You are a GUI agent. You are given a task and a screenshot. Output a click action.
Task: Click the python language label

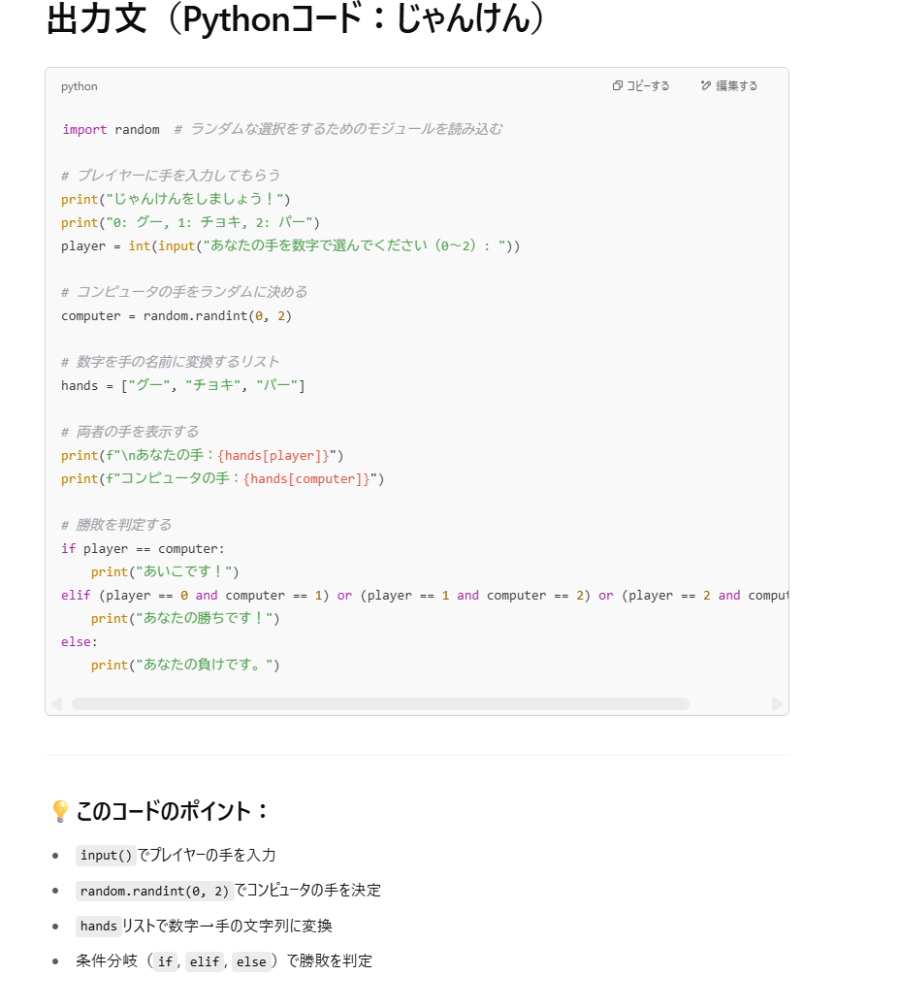pyautogui.click(x=80, y=86)
